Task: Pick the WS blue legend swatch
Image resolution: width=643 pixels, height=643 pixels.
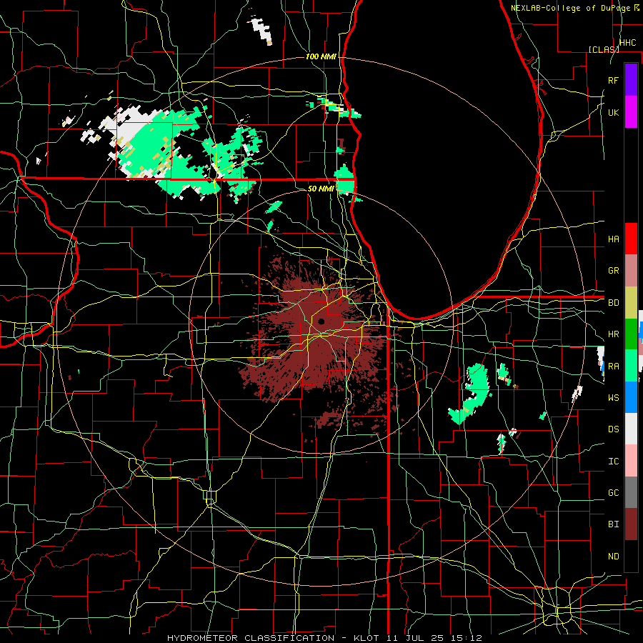Action: click(x=631, y=397)
